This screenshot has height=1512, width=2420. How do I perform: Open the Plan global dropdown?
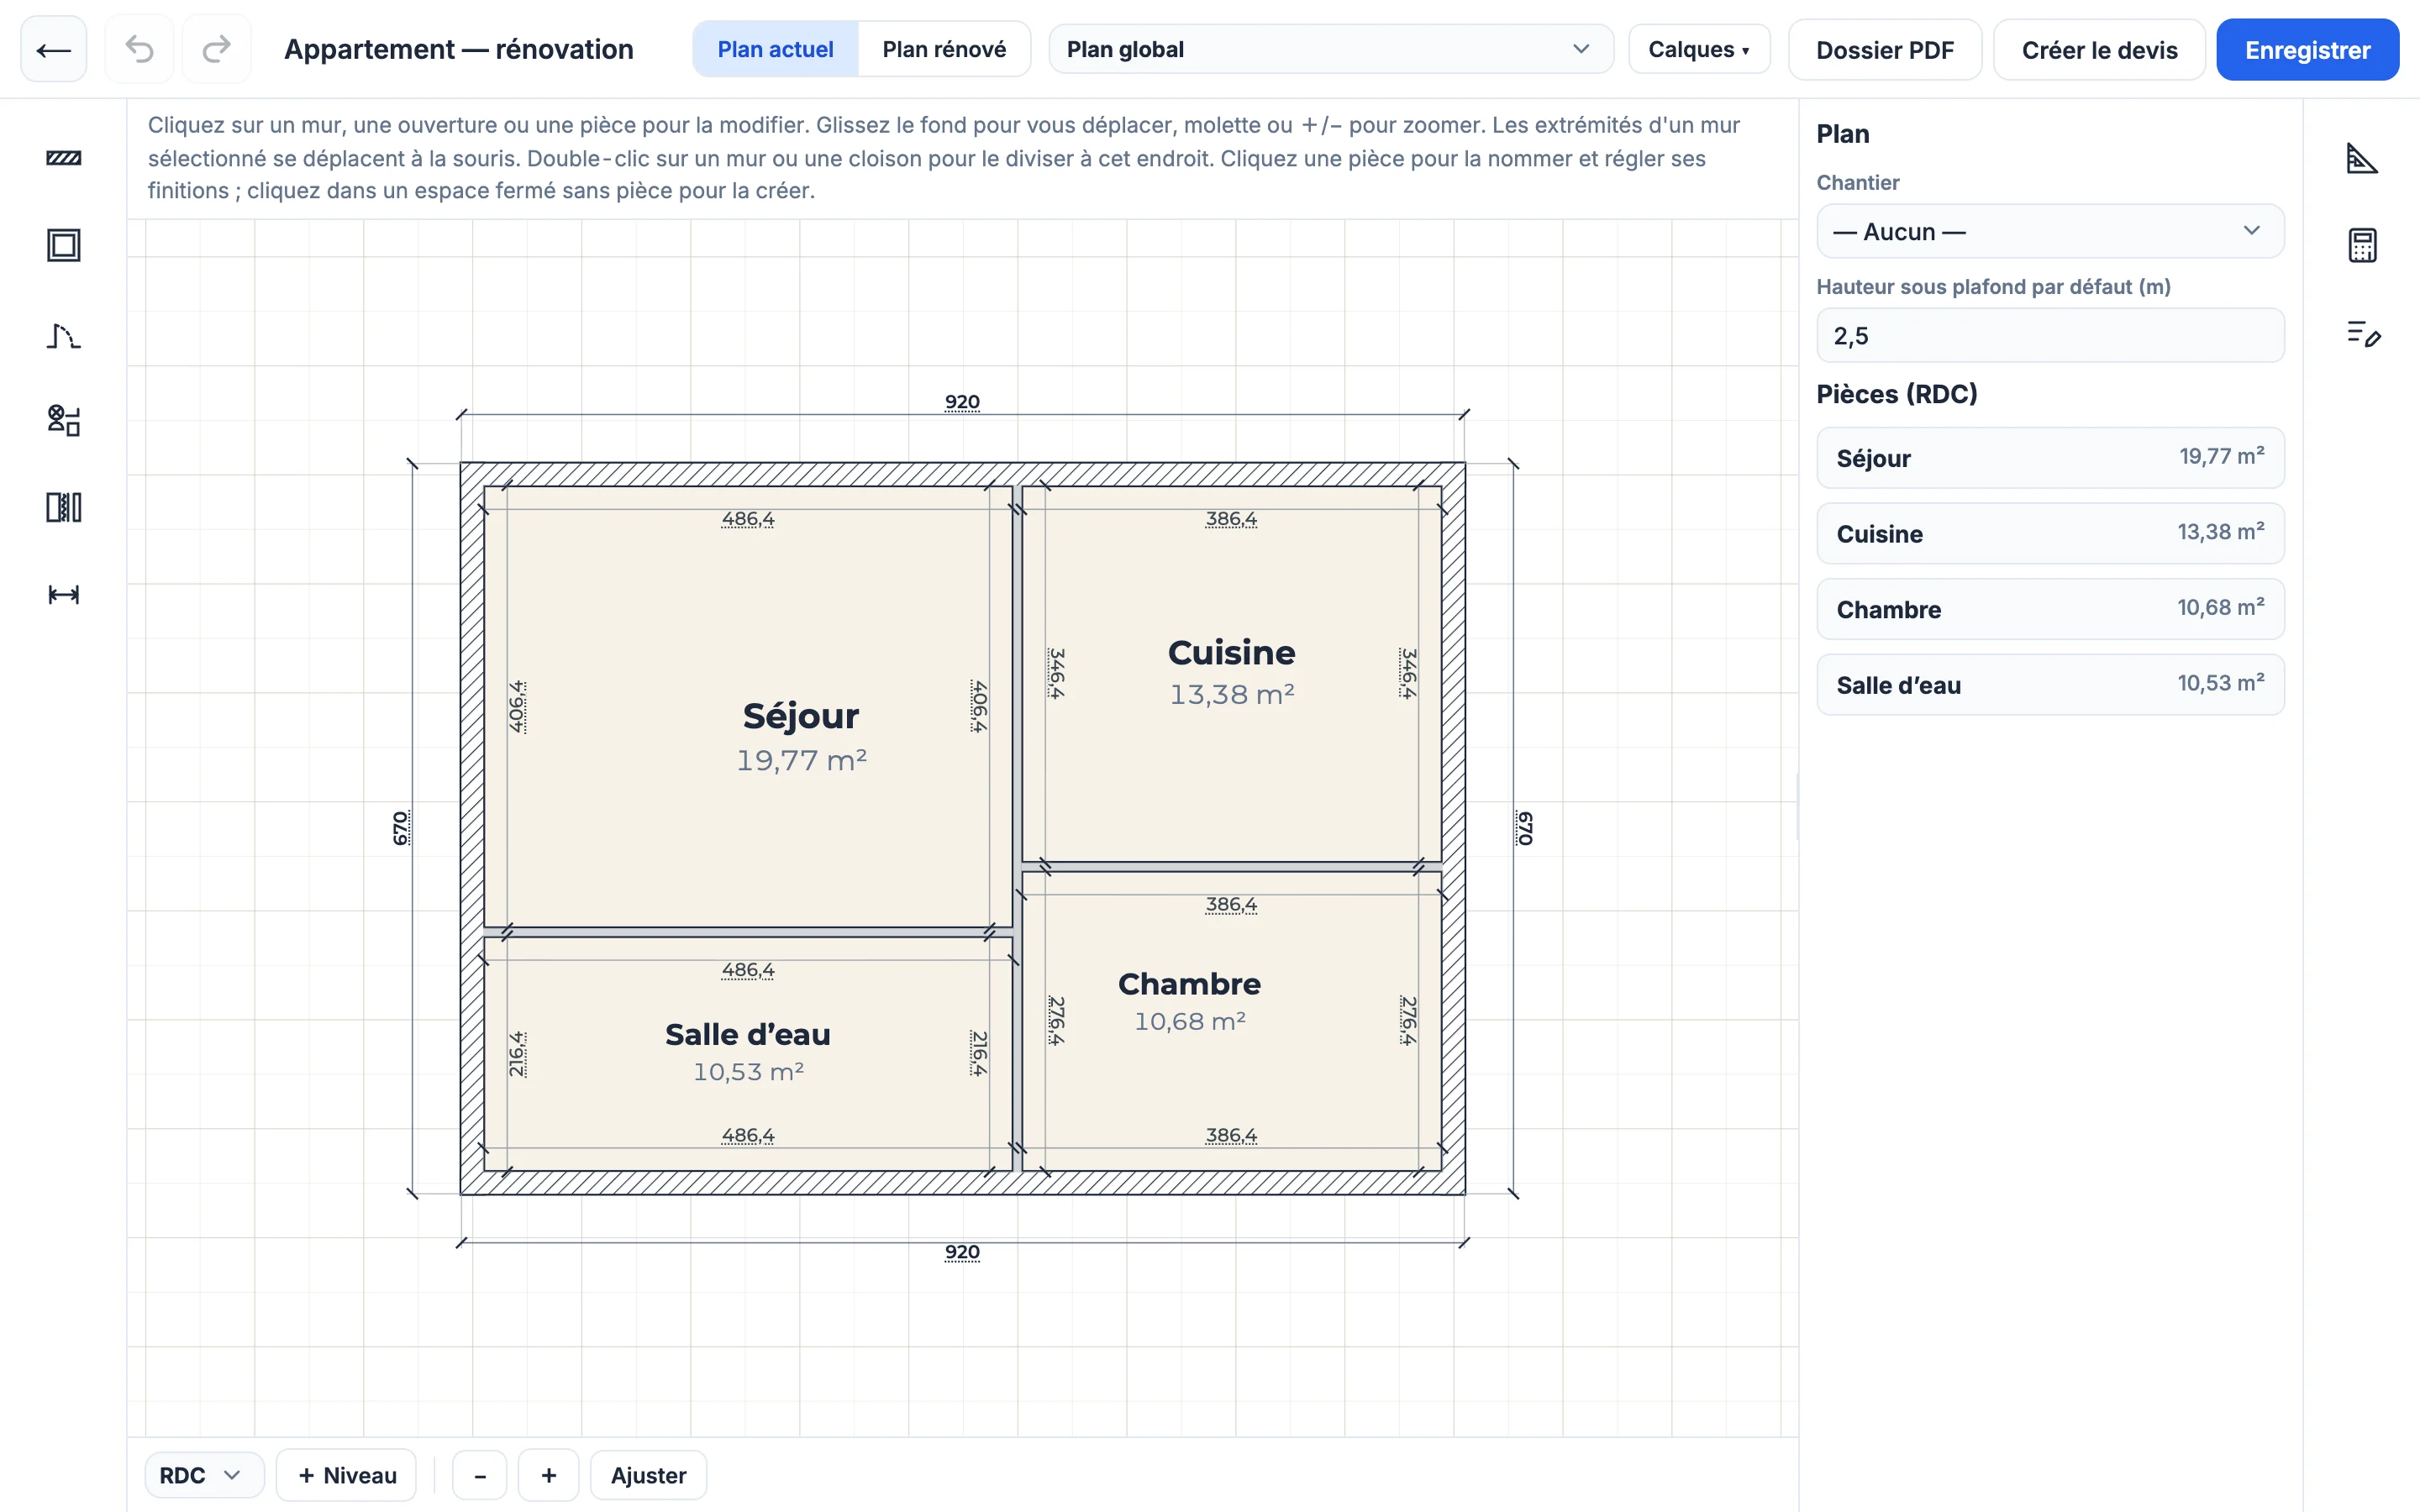pos(1330,49)
